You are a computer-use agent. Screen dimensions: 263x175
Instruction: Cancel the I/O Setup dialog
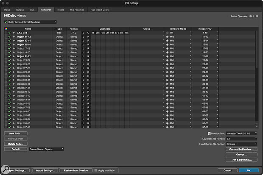(x=227, y=170)
